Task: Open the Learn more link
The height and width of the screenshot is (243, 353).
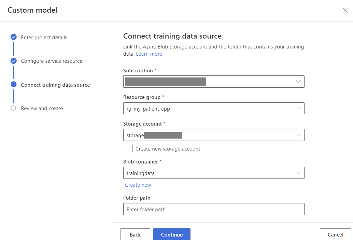Action: click(x=149, y=54)
